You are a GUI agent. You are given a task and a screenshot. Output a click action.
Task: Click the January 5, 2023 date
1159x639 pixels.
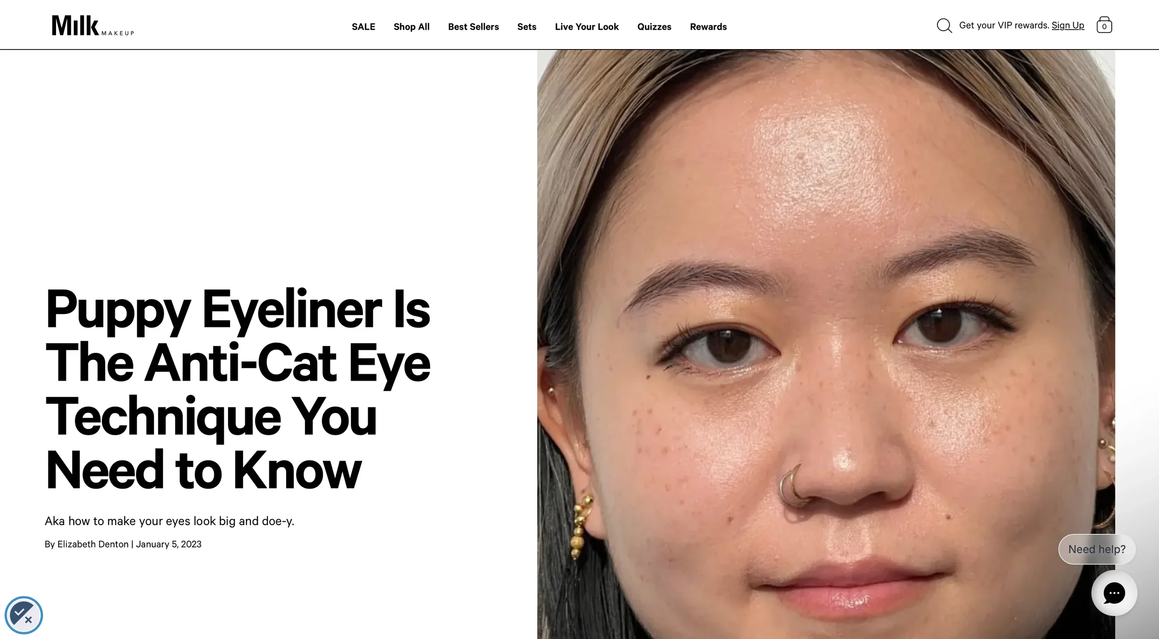click(169, 544)
